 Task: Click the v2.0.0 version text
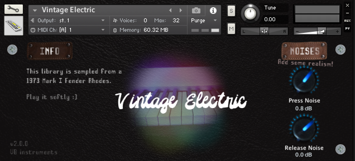tap(19, 144)
